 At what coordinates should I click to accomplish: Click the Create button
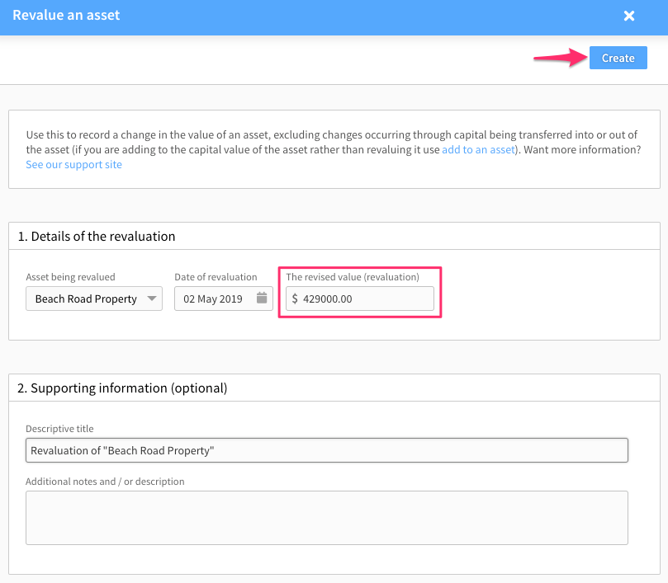tap(618, 58)
